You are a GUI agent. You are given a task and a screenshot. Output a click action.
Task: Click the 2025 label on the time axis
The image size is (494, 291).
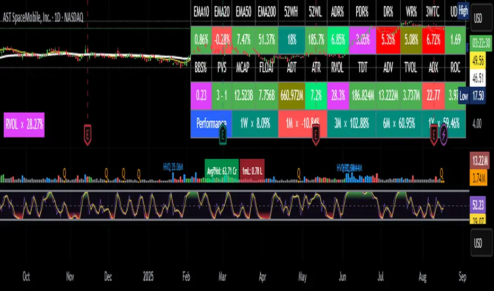click(148, 277)
